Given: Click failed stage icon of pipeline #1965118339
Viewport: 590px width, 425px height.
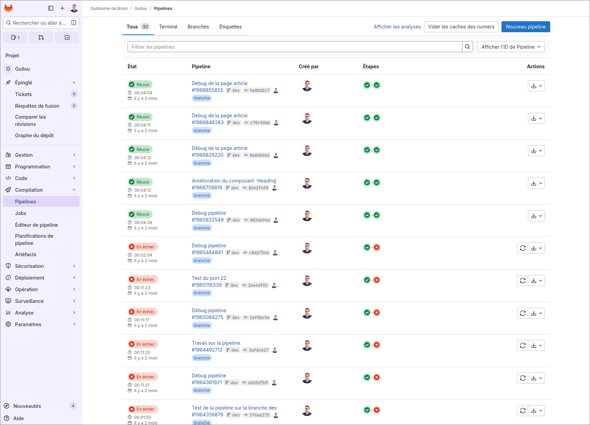Looking at the screenshot, I should click(377, 280).
